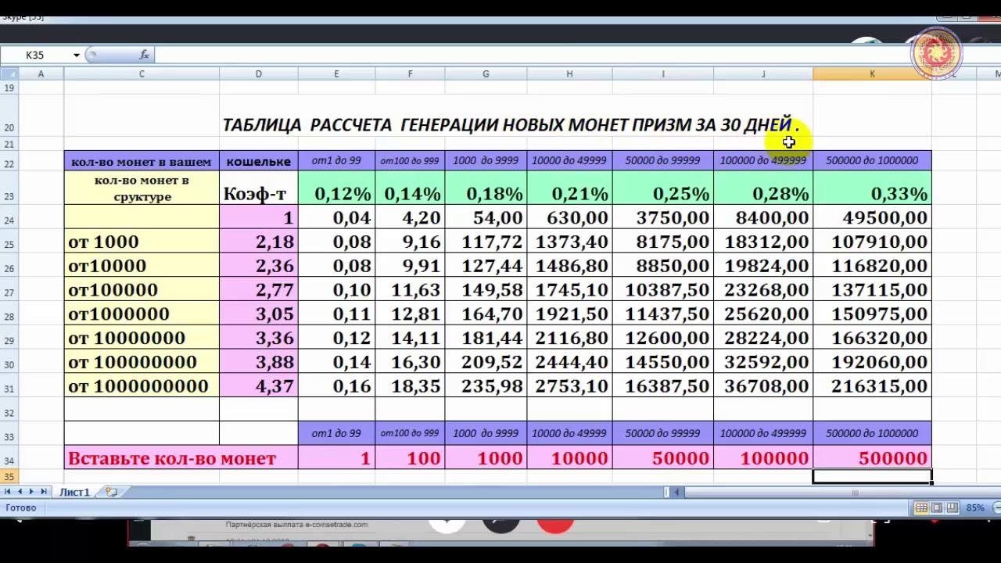The width and height of the screenshot is (1001, 563).
Task: Select the '50000' cell in row 34
Action: tap(663, 457)
